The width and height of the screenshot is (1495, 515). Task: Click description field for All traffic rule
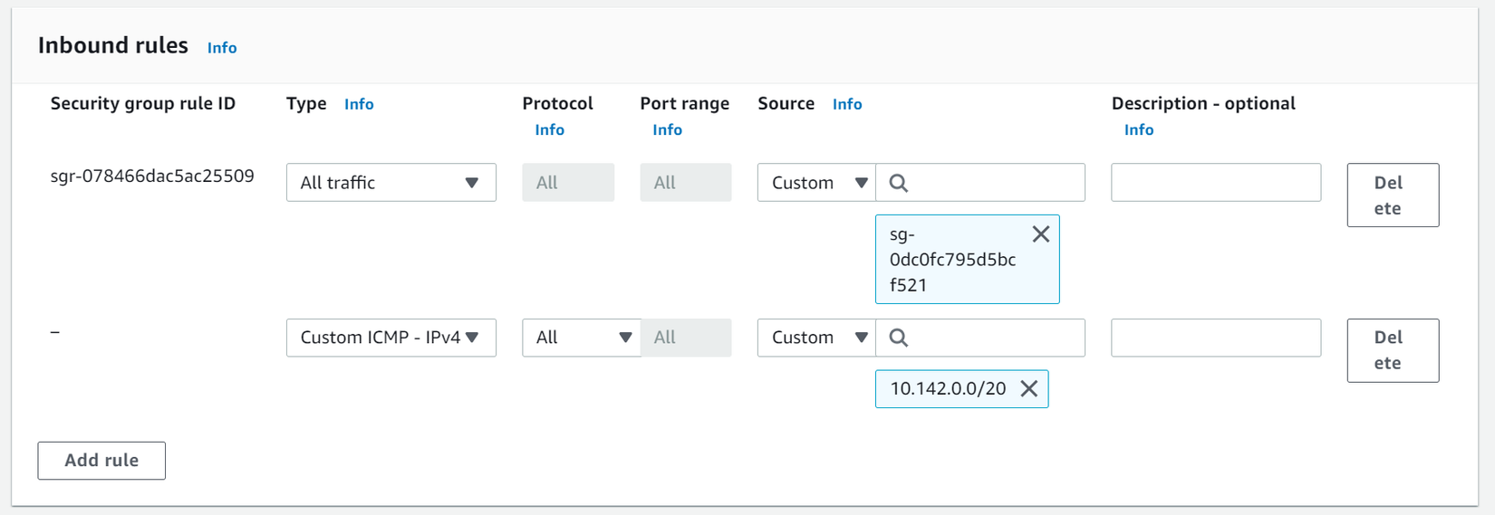click(1216, 183)
